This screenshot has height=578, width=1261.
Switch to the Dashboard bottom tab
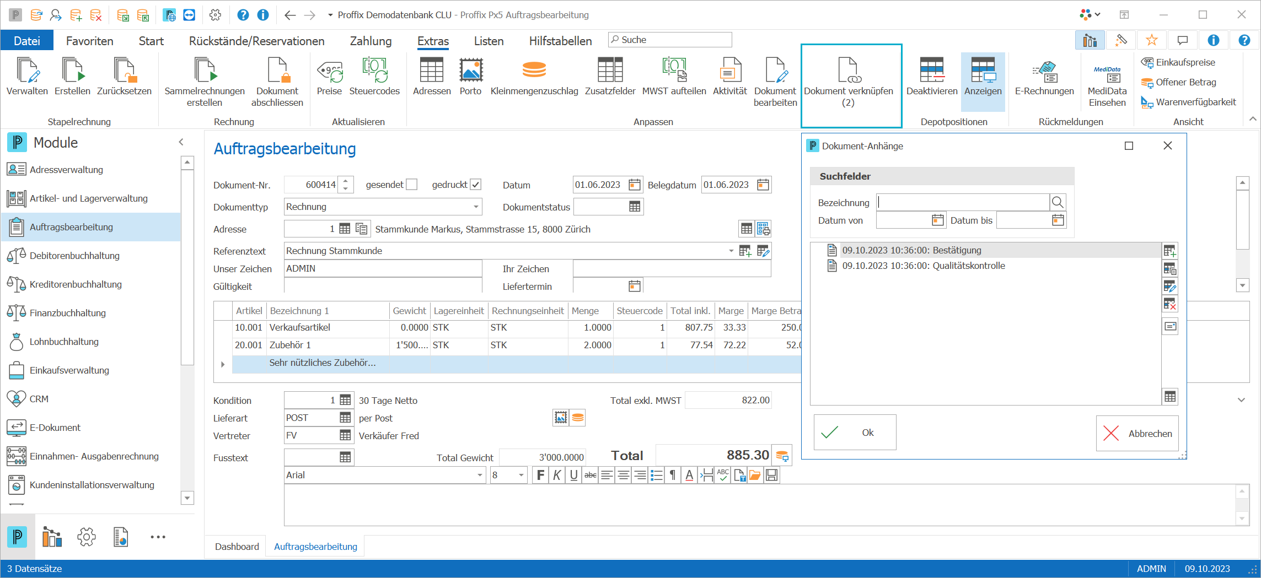[237, 547]
